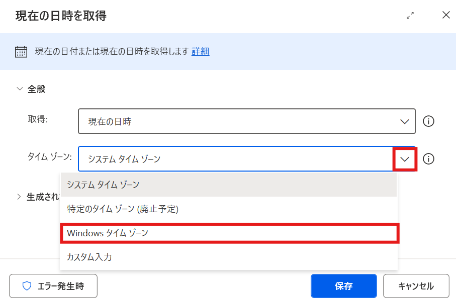Click the dialog expand arrows icon
456x304 pixels.
410,16
